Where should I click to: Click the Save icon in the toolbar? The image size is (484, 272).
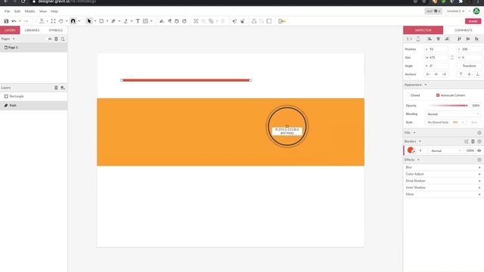(x=6, y=21)
